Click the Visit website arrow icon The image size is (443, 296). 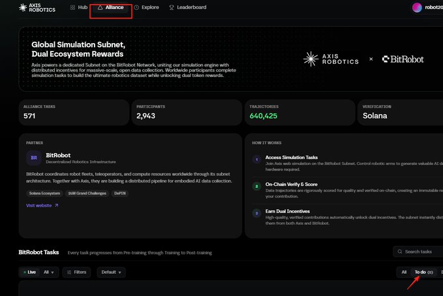57,205
